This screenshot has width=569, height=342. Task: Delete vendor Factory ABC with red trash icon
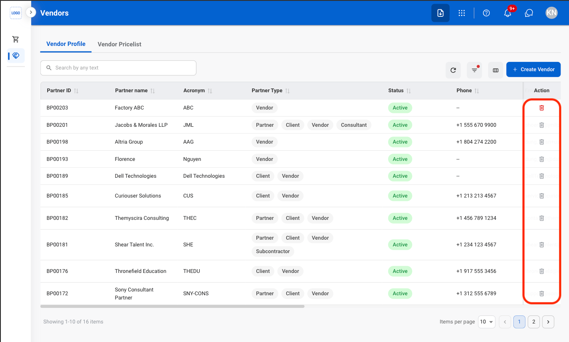(x=542, y=108)
